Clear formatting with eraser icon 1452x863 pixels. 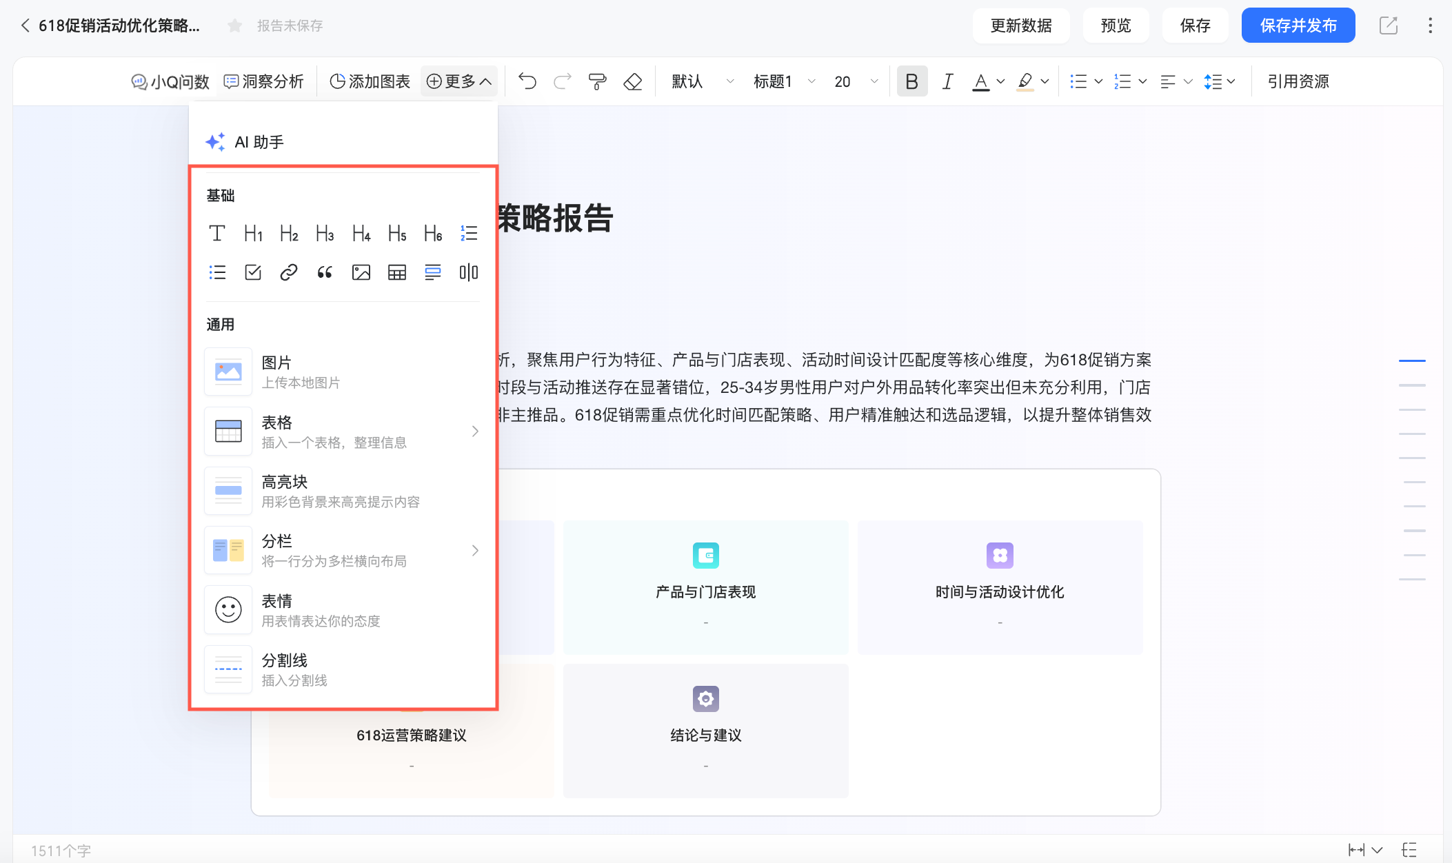tap(632, 81)
